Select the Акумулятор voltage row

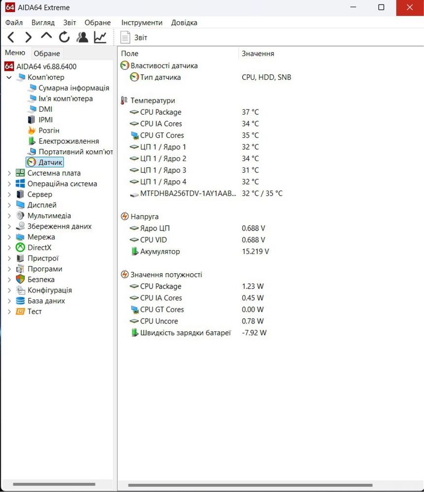pos(199,251)
